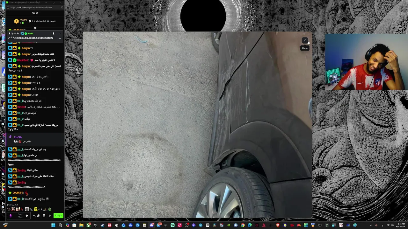408x229 pixels.
Task: Select FXD90 on the gift leaderboard
Action: pyautogui.click(x=21, y=21)
